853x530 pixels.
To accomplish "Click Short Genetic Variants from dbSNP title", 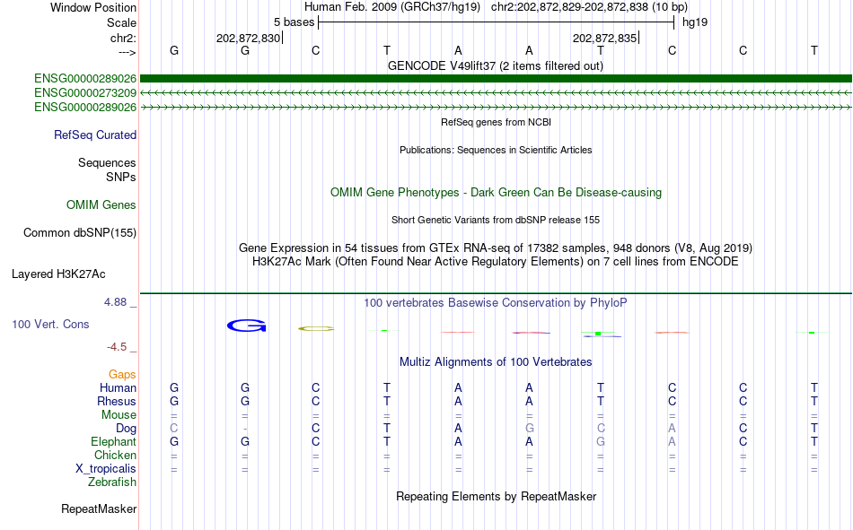I will tap(496, 220).
